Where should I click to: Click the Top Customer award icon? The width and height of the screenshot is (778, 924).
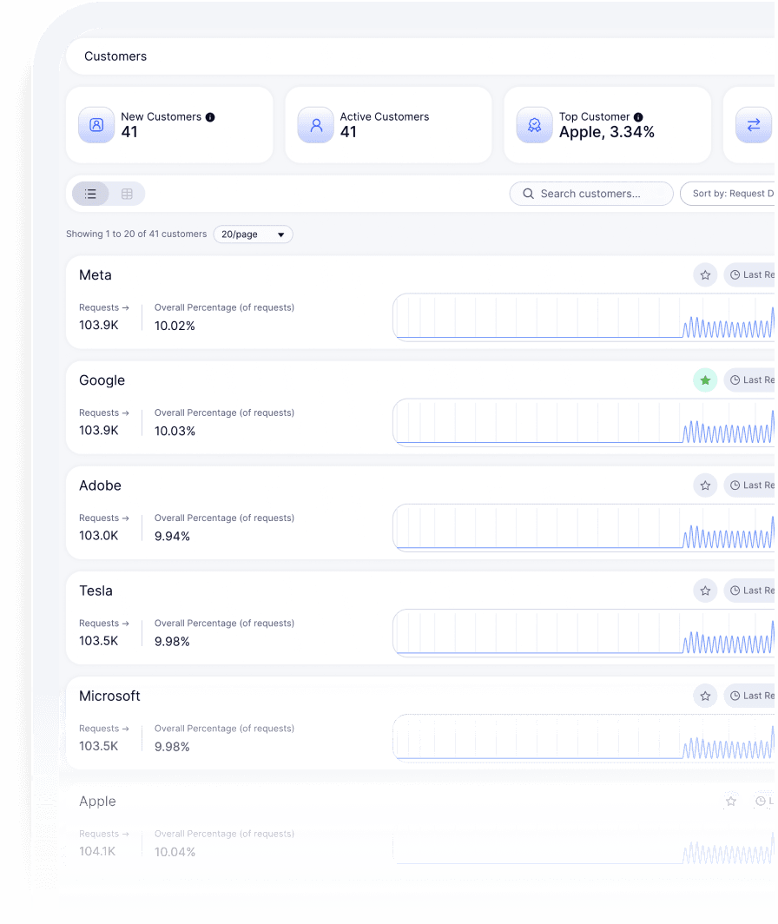tap(535, 125)
